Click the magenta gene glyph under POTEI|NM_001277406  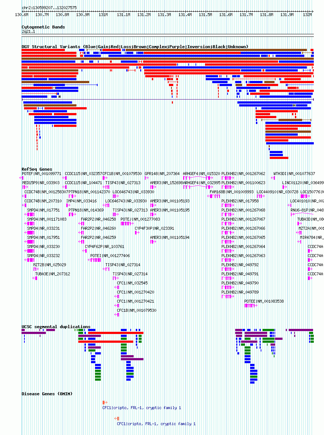pos(94,260)
